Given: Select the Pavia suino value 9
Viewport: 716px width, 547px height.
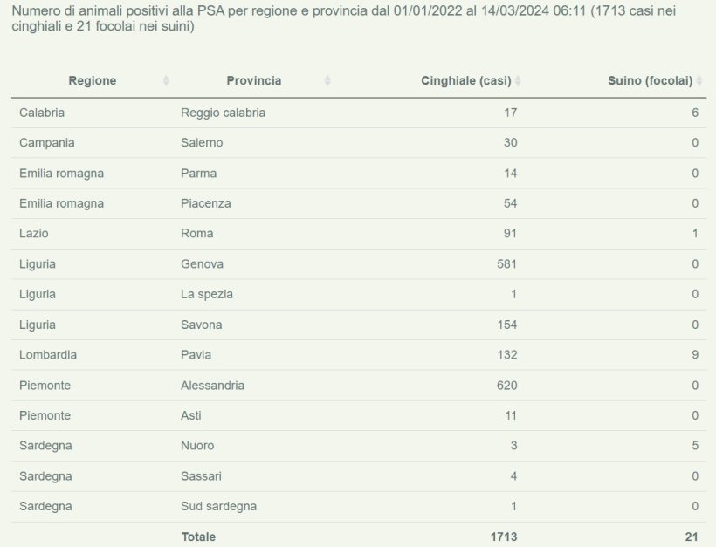Looking at the screenshot, I should tap(693, 354).
